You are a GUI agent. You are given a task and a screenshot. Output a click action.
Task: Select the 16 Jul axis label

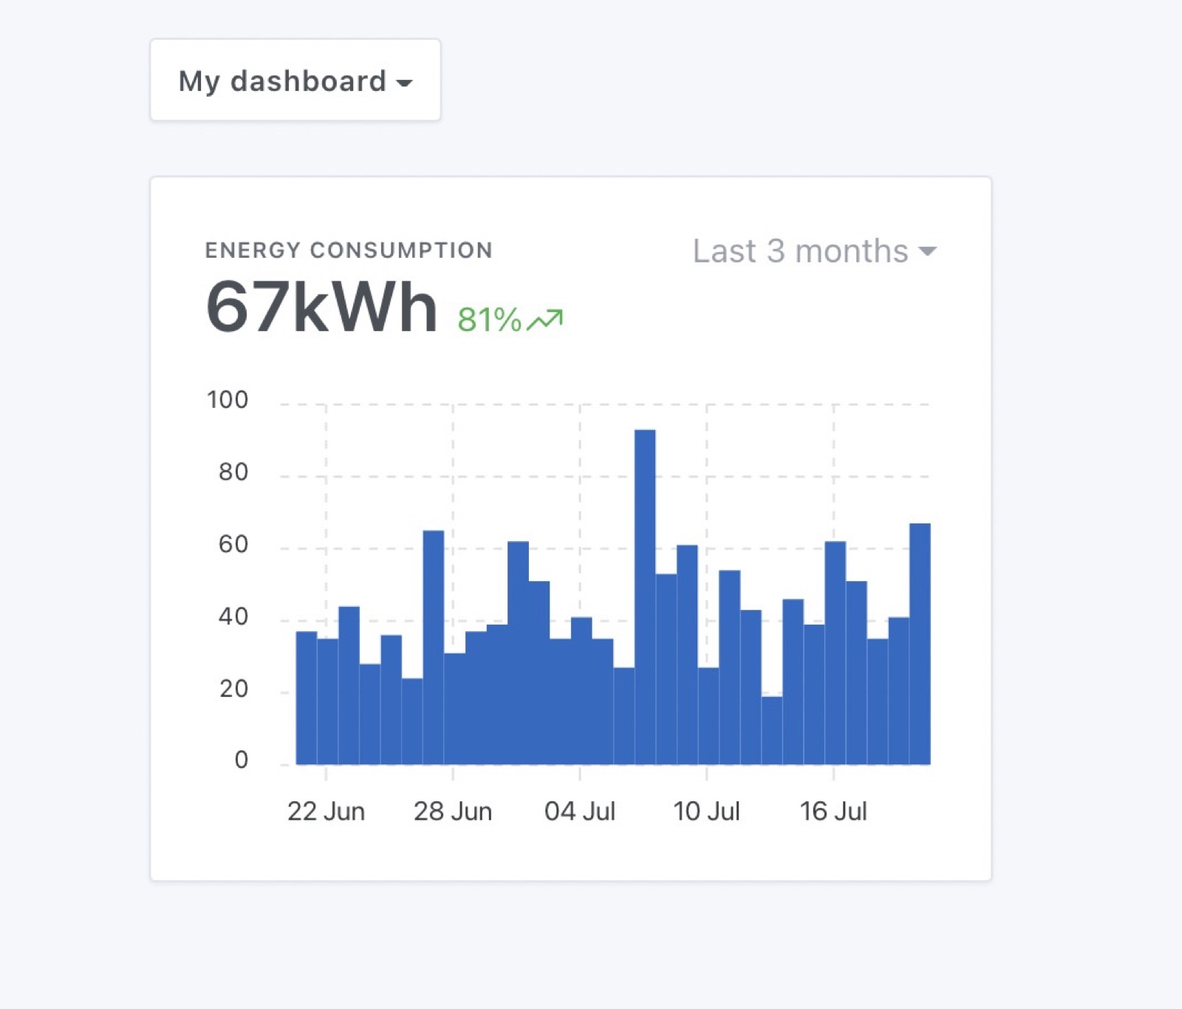[x=833, y=811]
